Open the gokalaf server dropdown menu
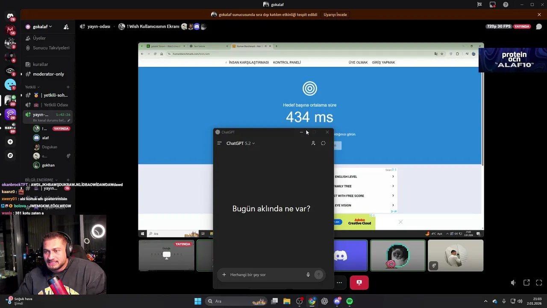The image size is (547, 308). point(42,27)
